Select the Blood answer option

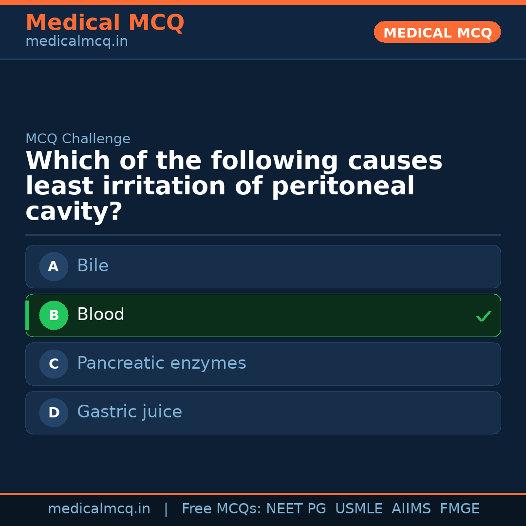click(263, 315)
